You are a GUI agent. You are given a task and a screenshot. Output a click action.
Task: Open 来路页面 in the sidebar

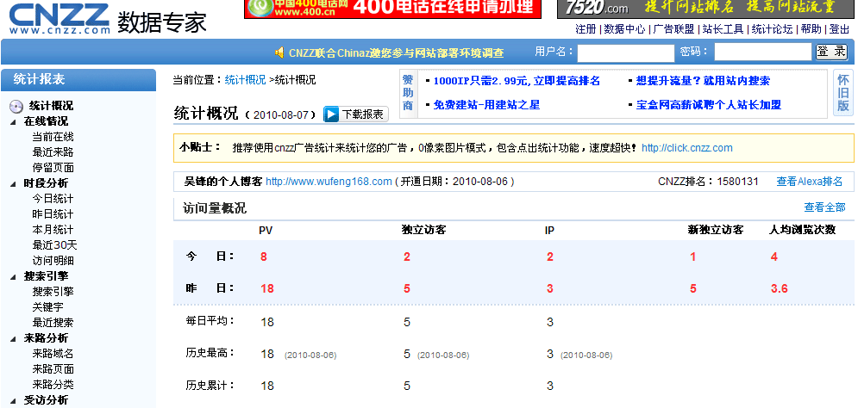[x=53, y=369]
